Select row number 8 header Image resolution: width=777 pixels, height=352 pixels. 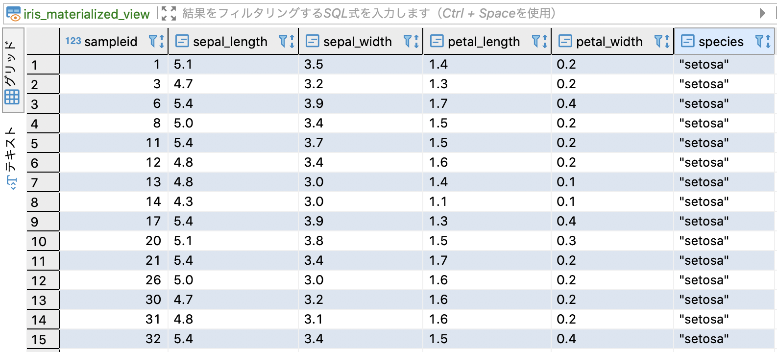pyautogui.click(x=43, y=202)
